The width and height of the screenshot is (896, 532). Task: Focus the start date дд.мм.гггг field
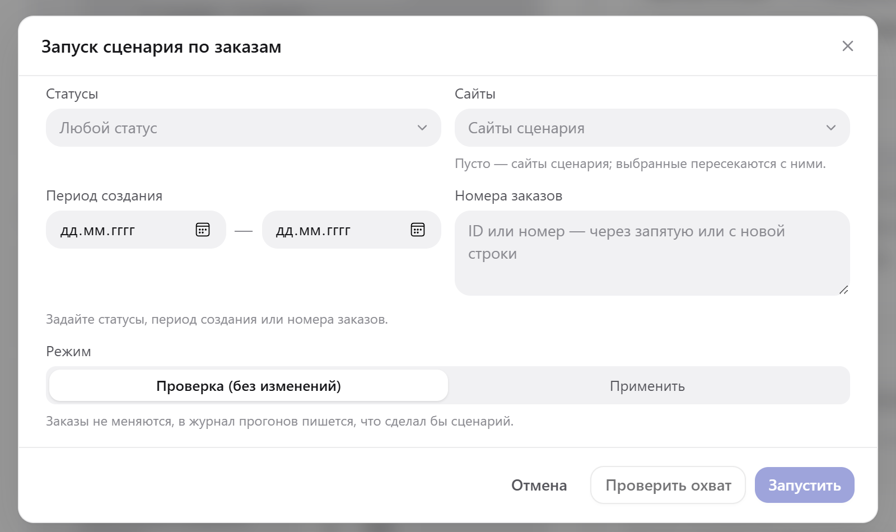[x=136, y=230]
